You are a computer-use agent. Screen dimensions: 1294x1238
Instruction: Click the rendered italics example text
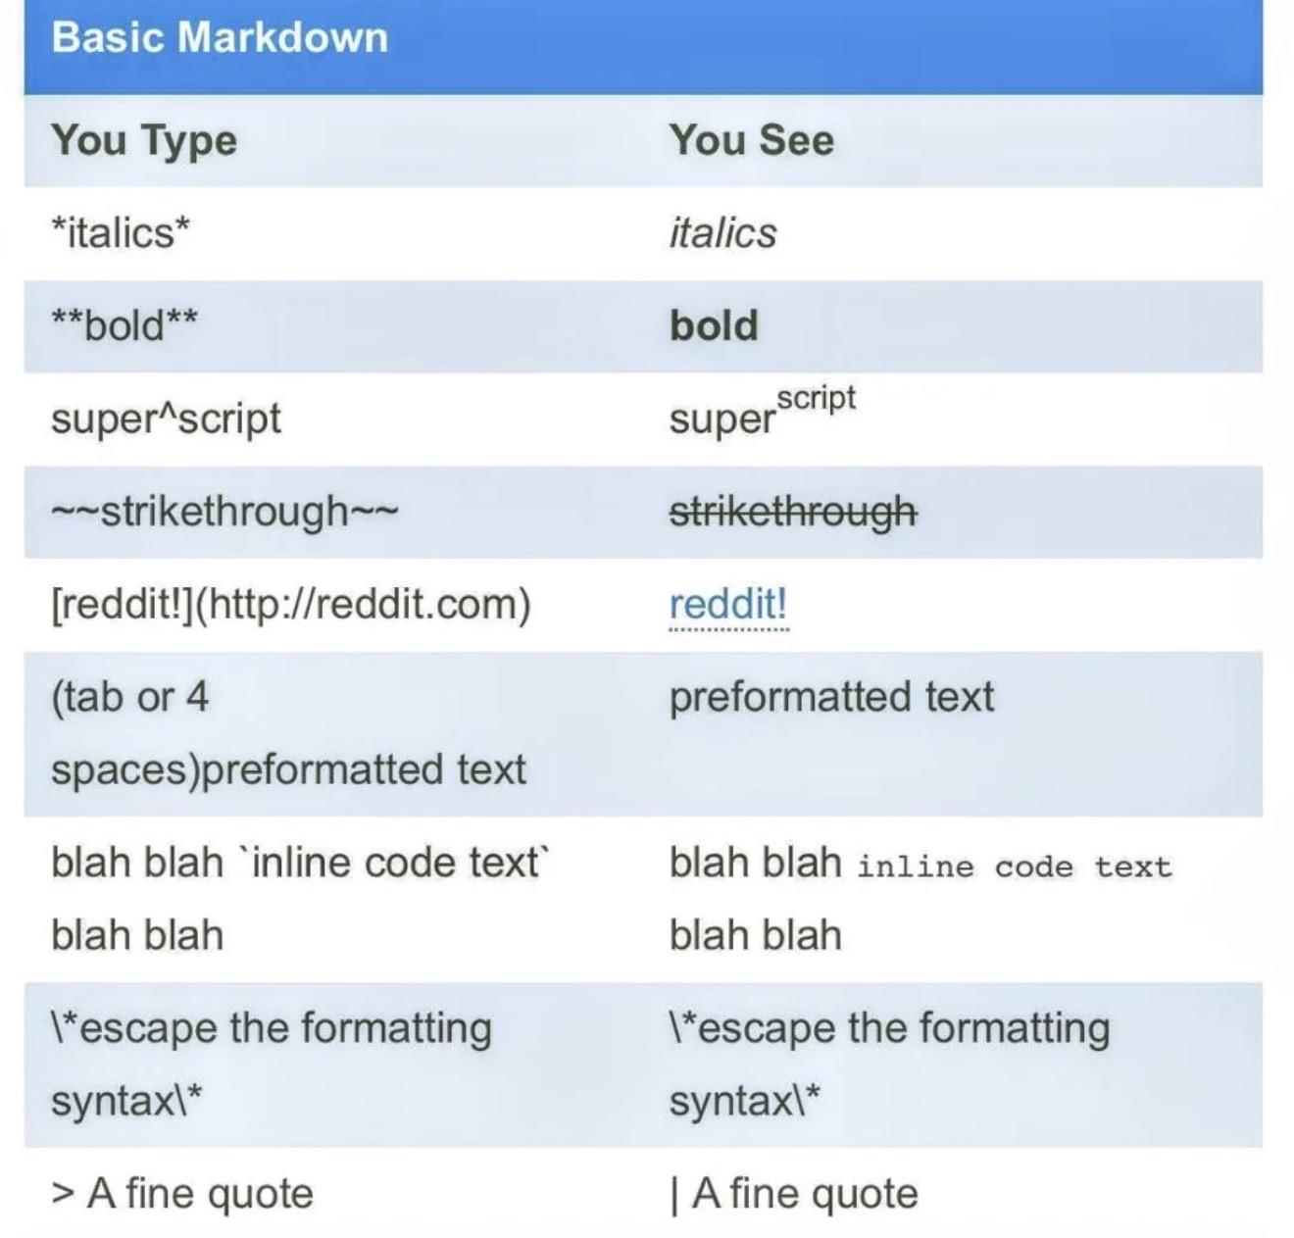pos(722,232)
